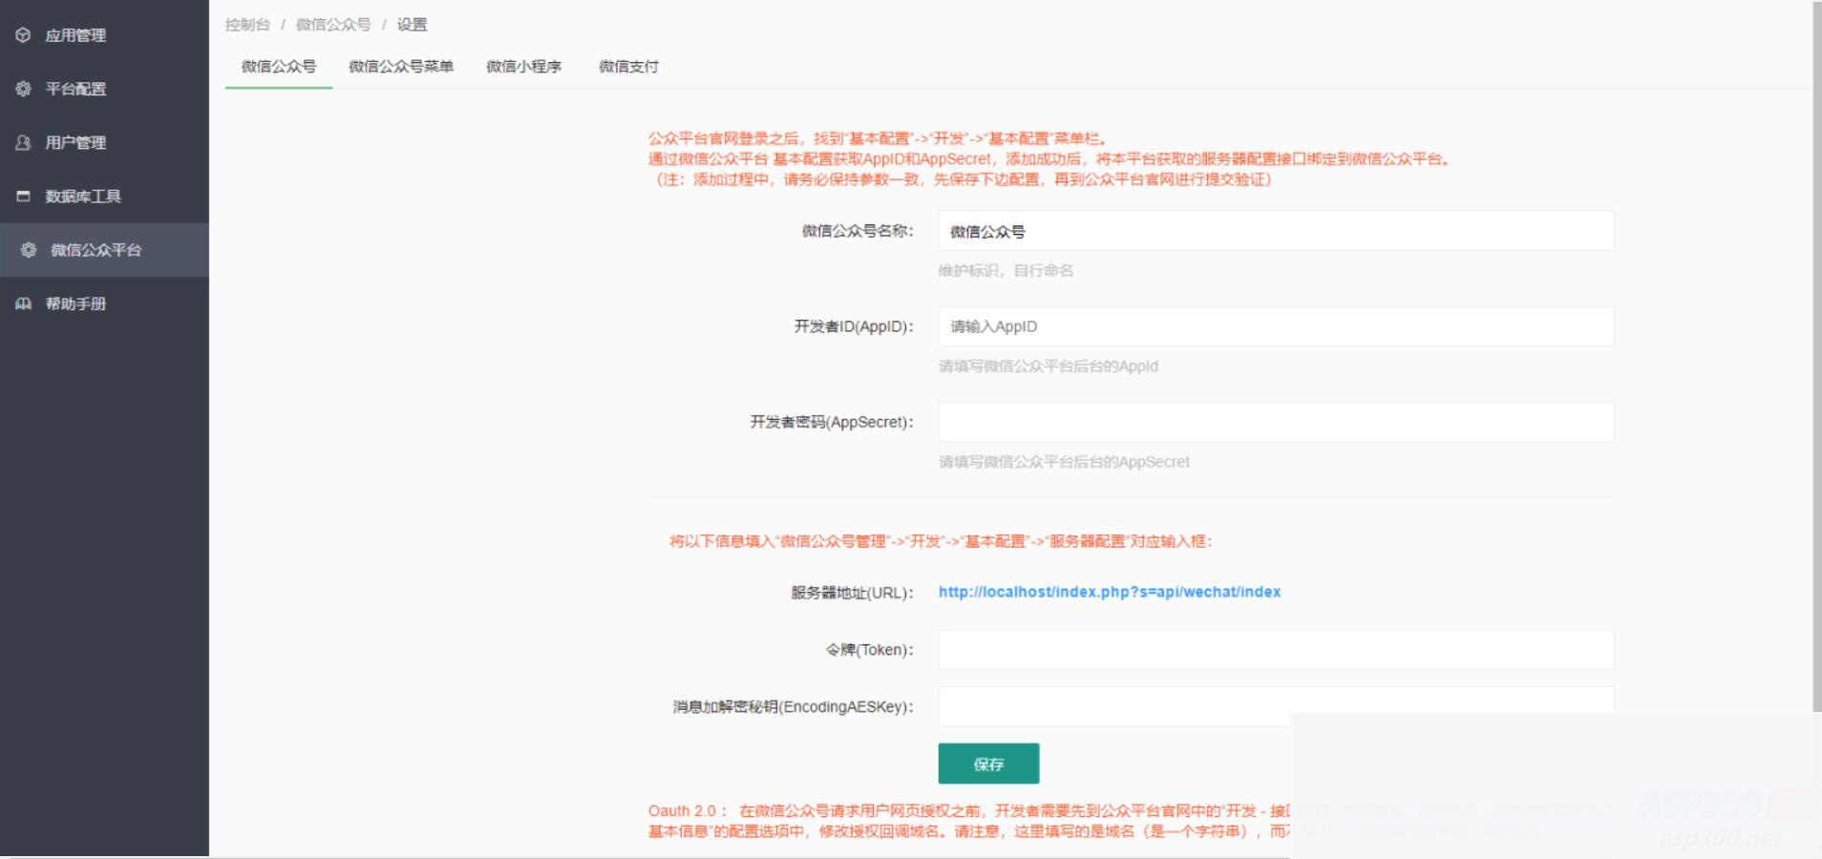
Task: Select the 微信公众号名称 text field
Action: (x=1275, y=231)
